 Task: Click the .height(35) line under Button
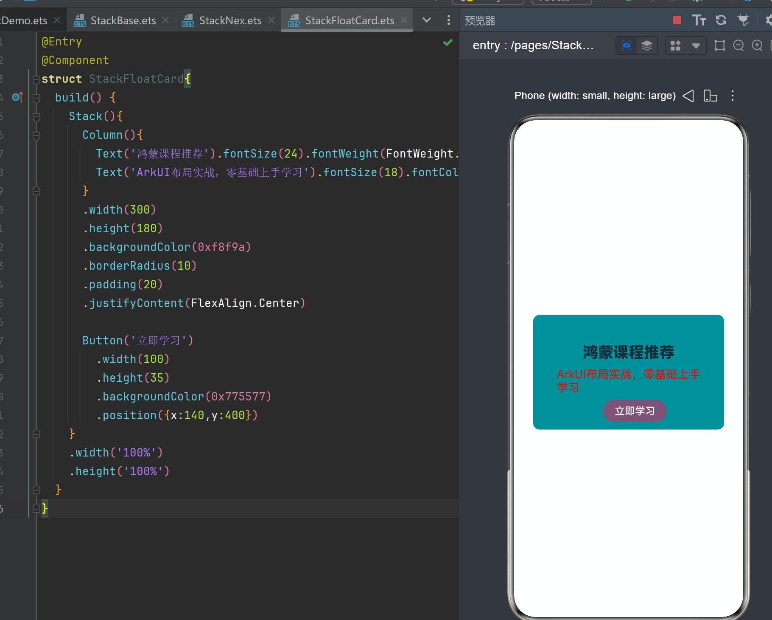[133, 378]
